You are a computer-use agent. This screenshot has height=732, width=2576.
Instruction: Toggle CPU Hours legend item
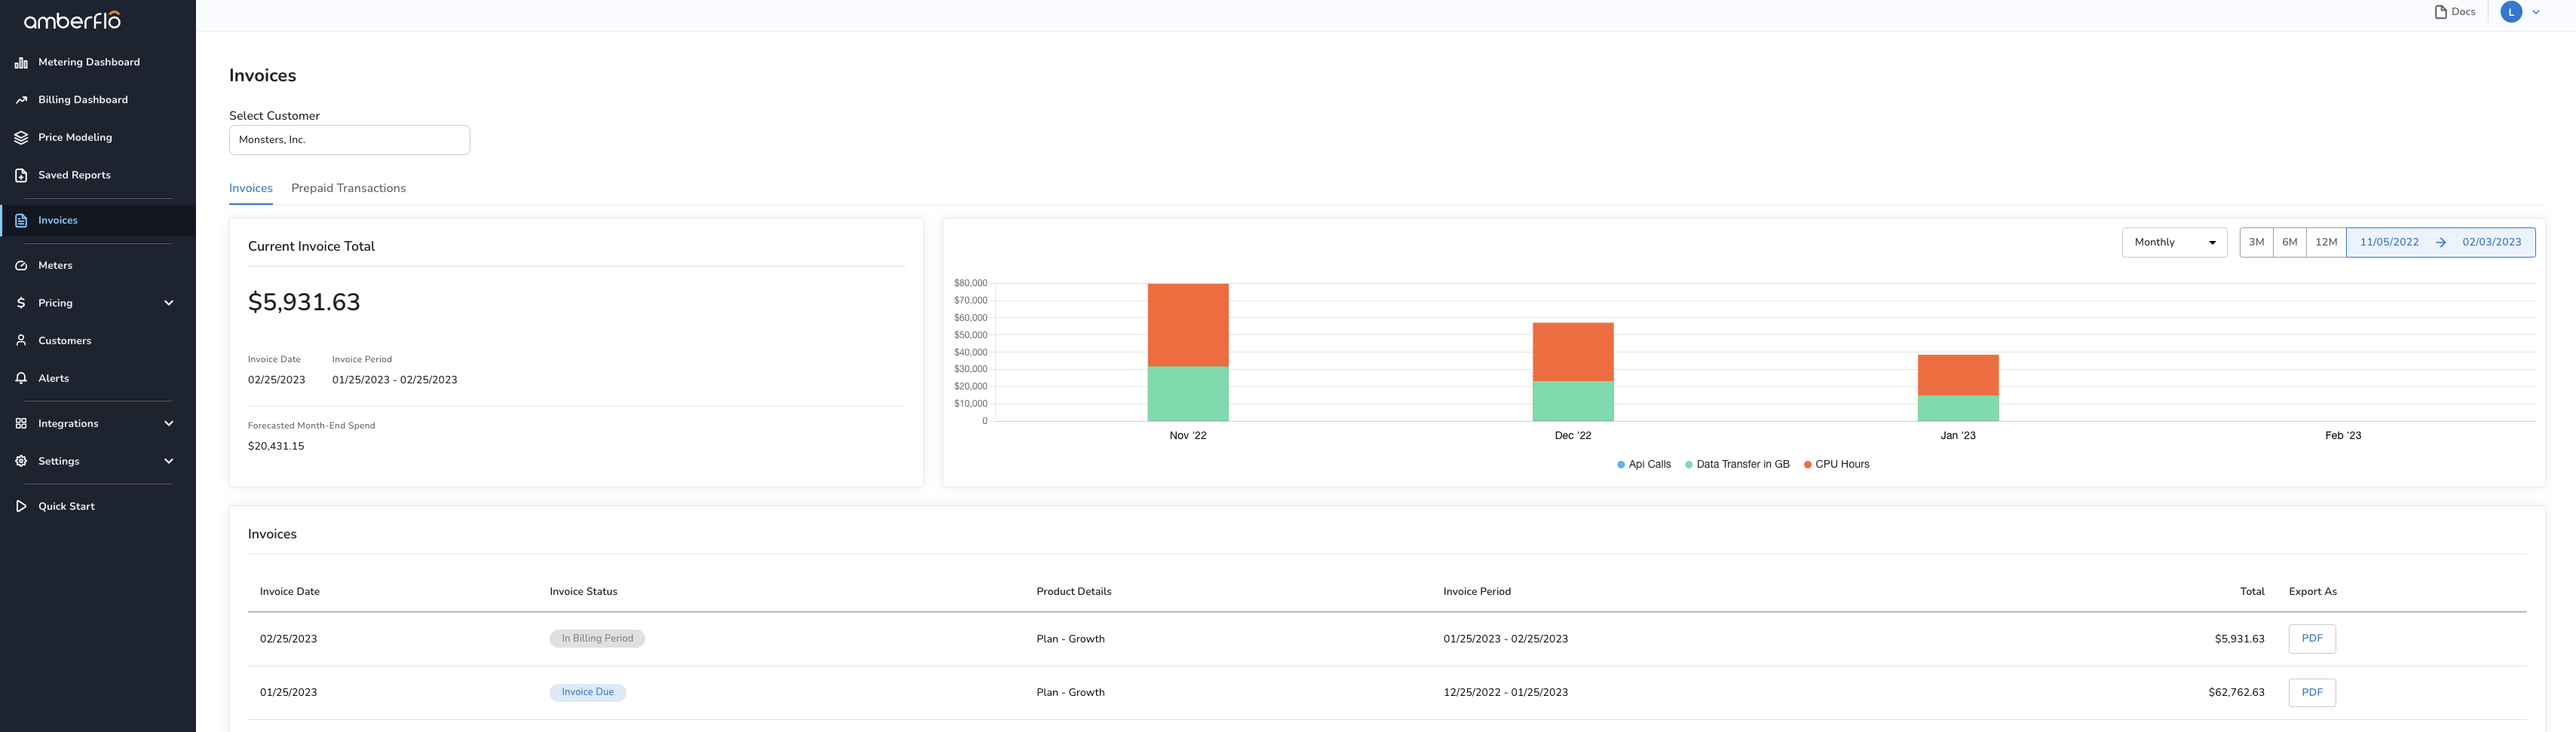coord(1836,465)
